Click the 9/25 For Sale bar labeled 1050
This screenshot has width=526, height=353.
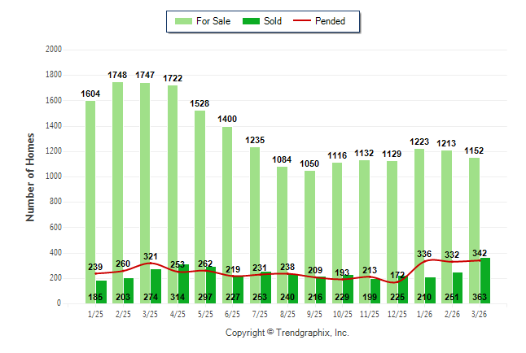[x=309, y=220]
